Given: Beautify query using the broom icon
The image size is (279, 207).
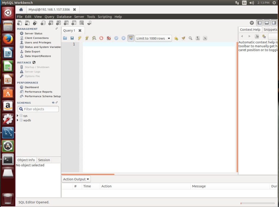Looking at the screenshot, I should pos(183,38).
